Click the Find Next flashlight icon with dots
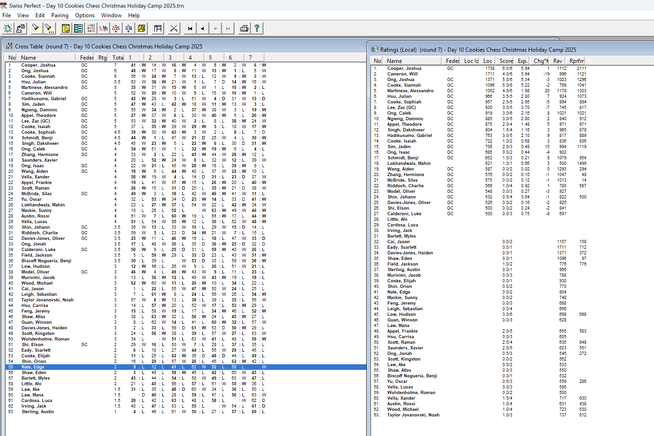The image size is (654, 436). point(48,28)
